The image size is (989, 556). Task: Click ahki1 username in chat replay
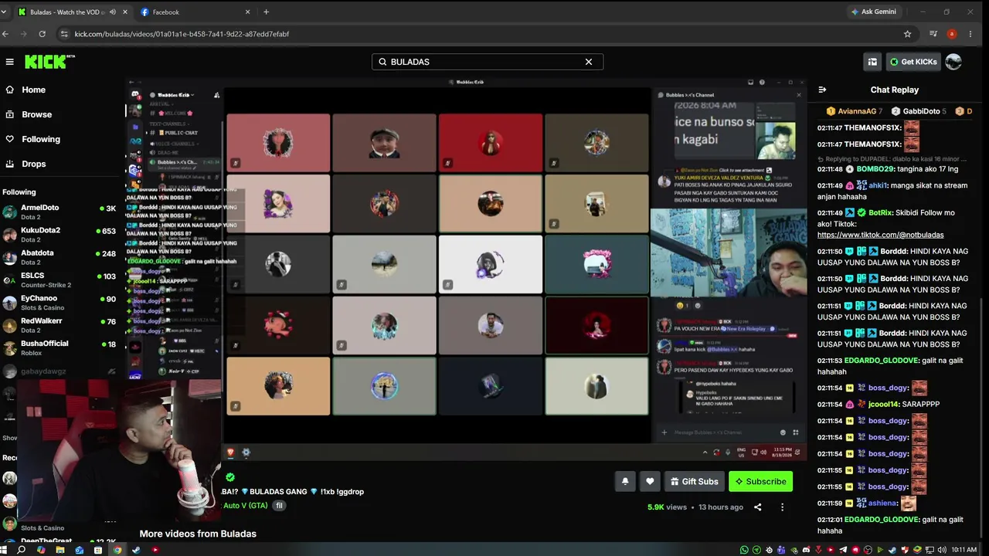pos(878,185)
